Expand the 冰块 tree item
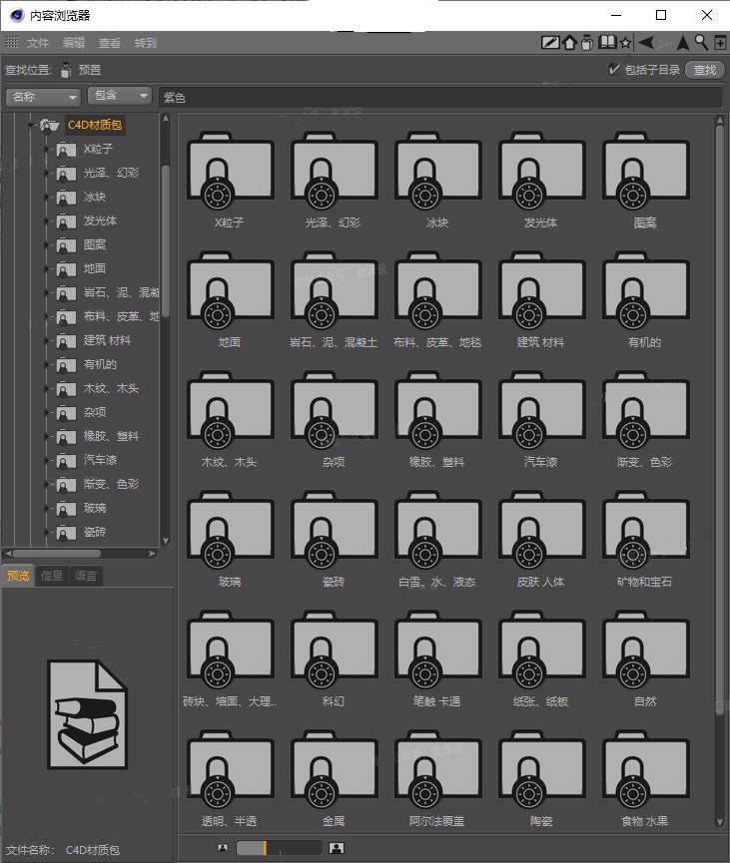730x863 pixels. [47, 197]
